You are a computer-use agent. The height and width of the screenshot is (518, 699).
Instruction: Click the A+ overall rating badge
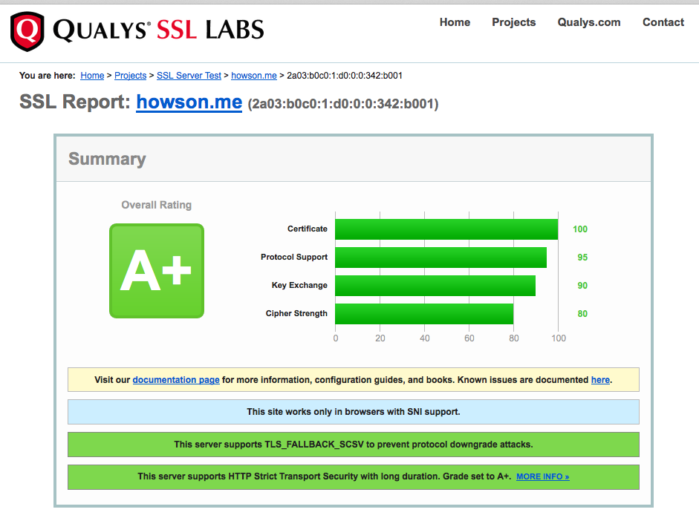157,271
